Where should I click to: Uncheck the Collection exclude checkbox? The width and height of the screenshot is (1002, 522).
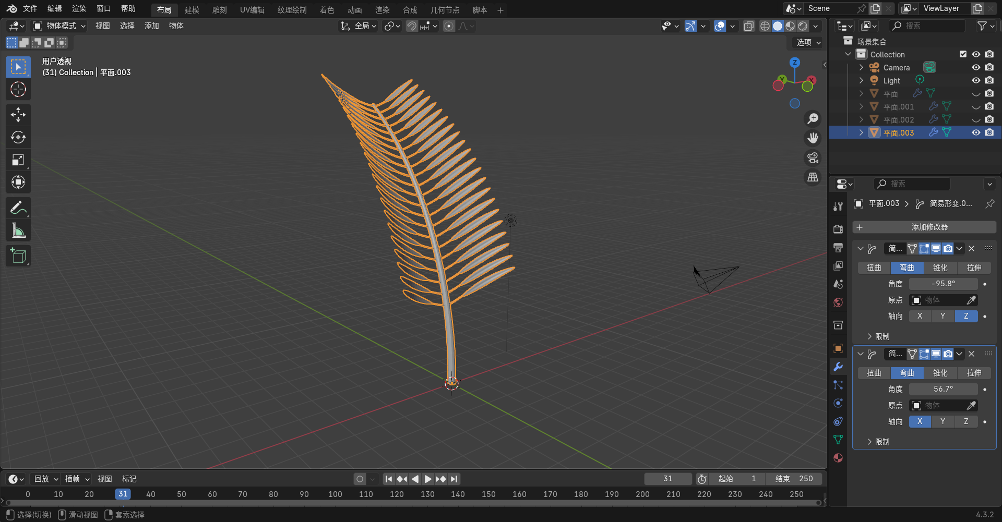coord(963,54)
